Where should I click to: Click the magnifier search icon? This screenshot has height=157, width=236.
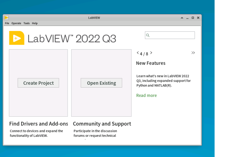click(x=148, y=35)
